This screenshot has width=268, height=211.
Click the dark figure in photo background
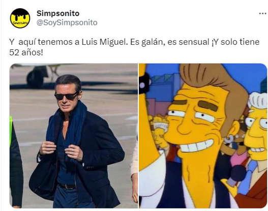[x=37, y=76]
